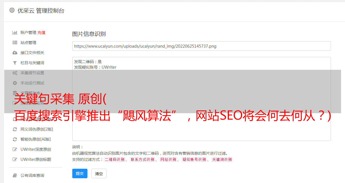The height and width of the screenshot is (183, 345).
Task: Click the 优采云 管理控制台 title
Action: [41, 11]
